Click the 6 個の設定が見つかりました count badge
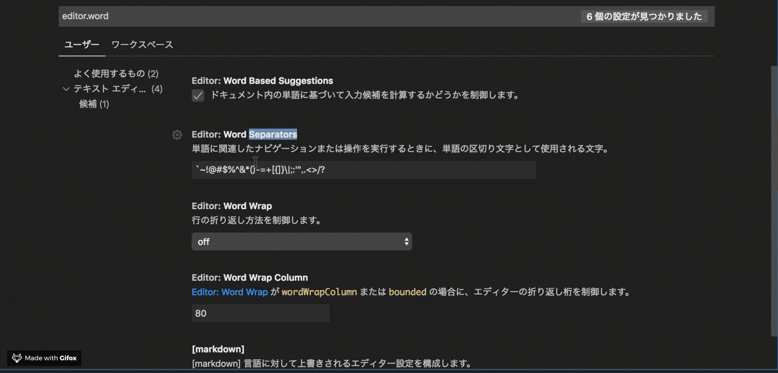This screenshot has width=778, height=373. click(644, 16)
